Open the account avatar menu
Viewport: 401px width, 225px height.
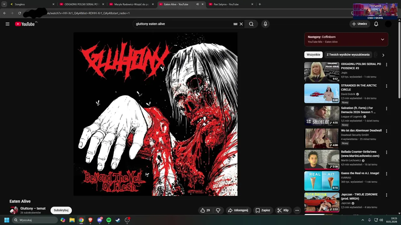[x=388, y=24]
